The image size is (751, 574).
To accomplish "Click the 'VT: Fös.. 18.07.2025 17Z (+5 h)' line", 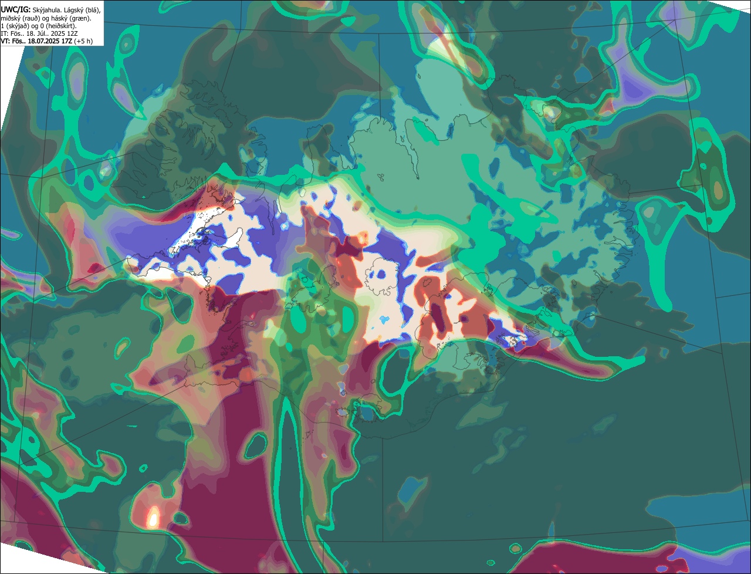I will 46,41.
